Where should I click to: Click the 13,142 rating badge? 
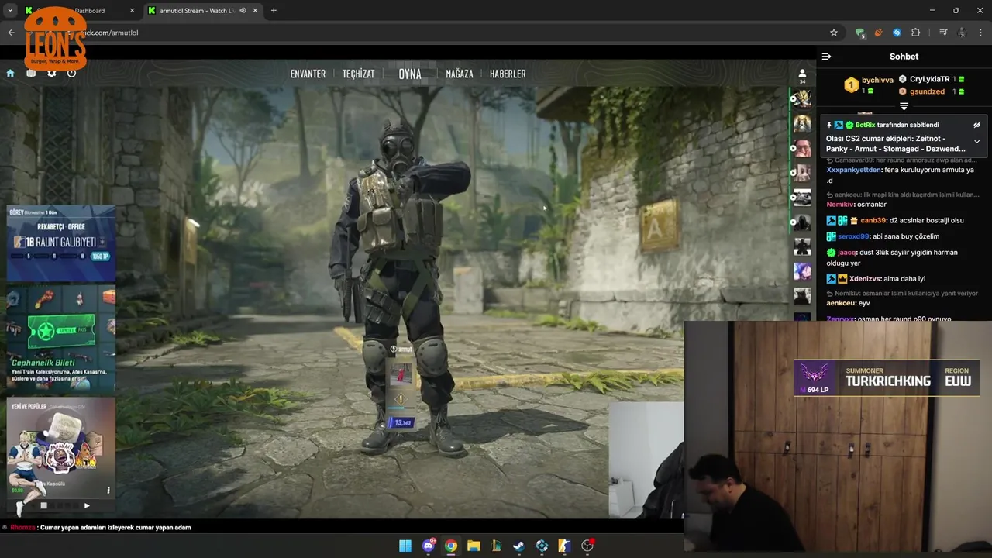click(401, 422)
